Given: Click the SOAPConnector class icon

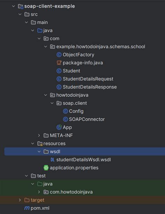Looking at the screenshot, I should click(x=65, y=119).
